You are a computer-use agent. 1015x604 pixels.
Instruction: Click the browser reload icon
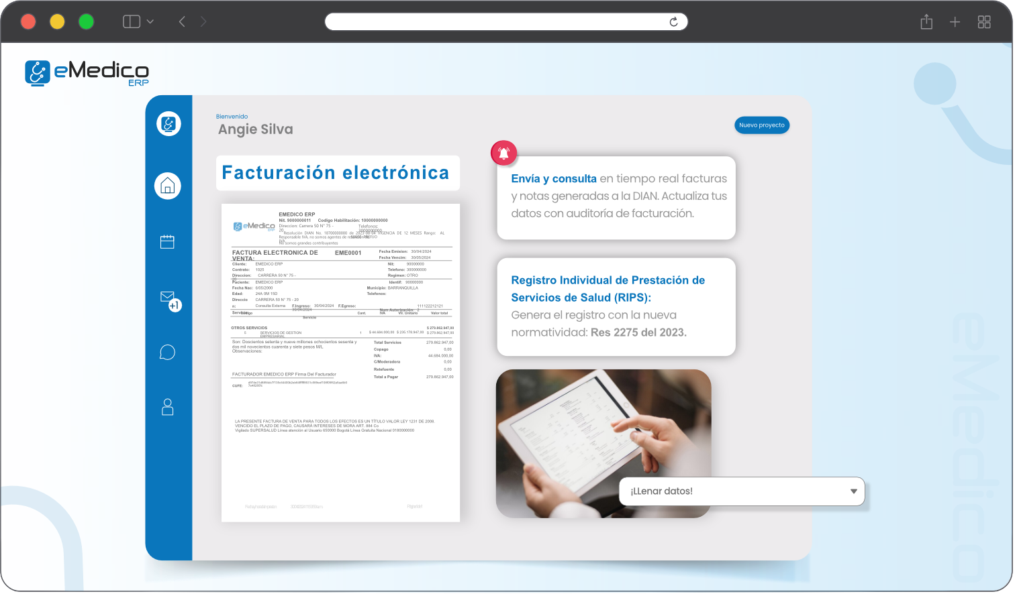tap(674, 22)
